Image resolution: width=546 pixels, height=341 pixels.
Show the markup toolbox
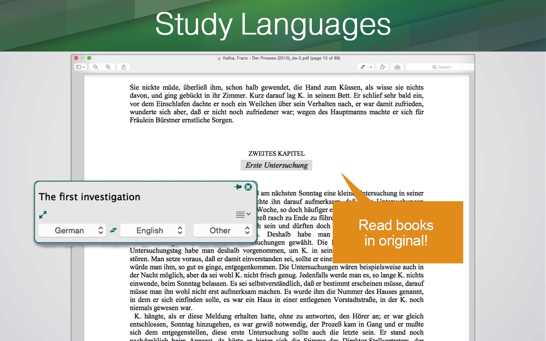[397, 67]
